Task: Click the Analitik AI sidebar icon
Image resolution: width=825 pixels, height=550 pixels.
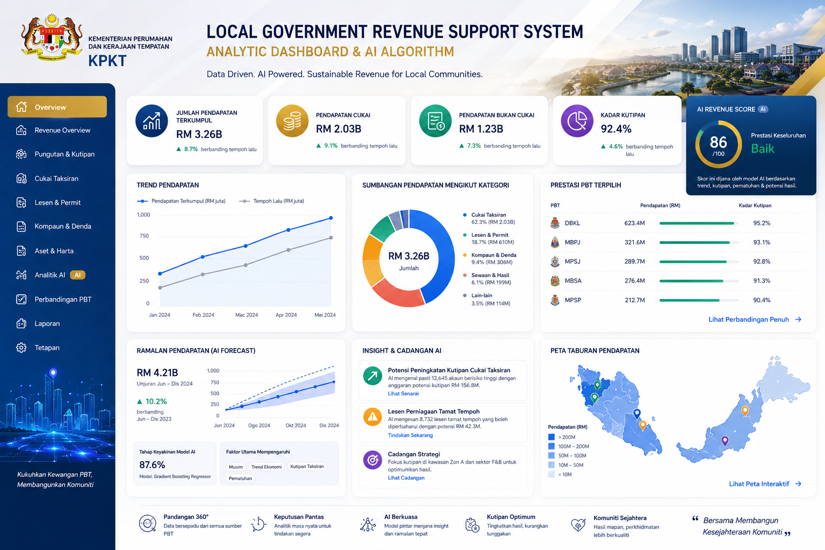Action: pos(21,275)
